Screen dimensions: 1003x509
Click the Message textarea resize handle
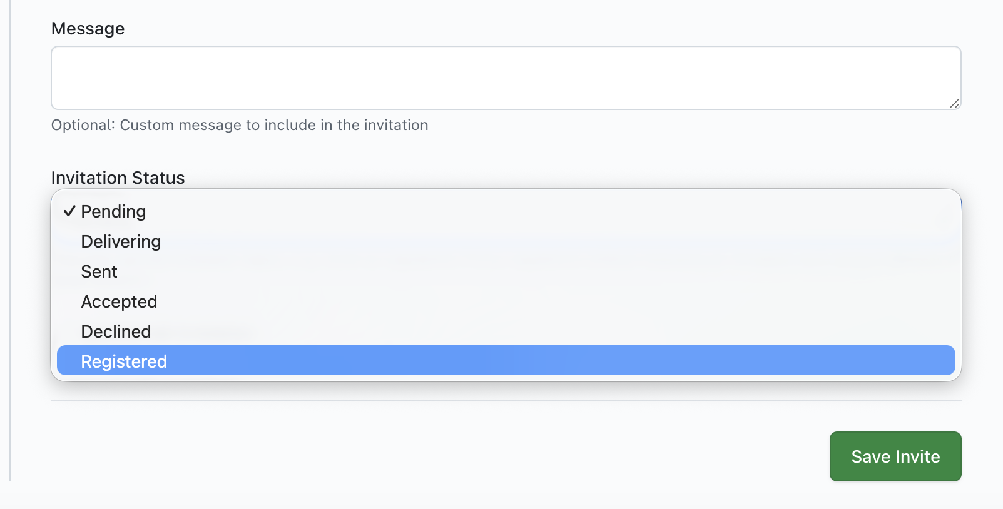954,103
